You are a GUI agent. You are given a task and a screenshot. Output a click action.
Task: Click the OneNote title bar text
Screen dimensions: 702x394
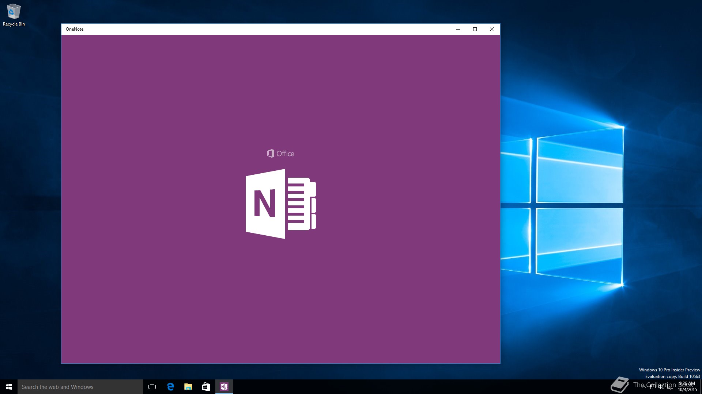click(x=75, y=29)
